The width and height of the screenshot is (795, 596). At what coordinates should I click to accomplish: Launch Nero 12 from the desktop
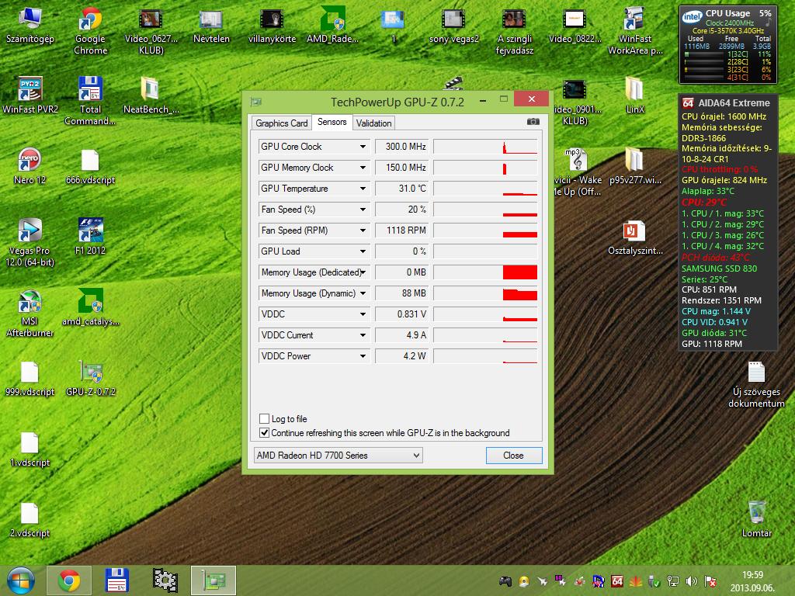pos(30,166)
